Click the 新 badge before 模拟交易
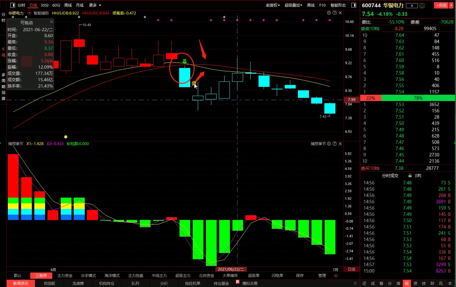This screenshot has height=287, width=456. 238,282
